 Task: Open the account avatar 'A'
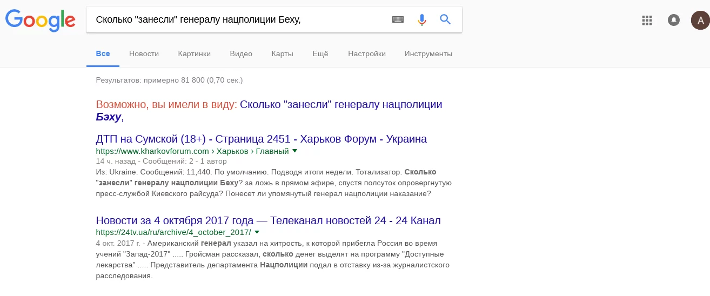pyautogui.click(x=700, y=21)
